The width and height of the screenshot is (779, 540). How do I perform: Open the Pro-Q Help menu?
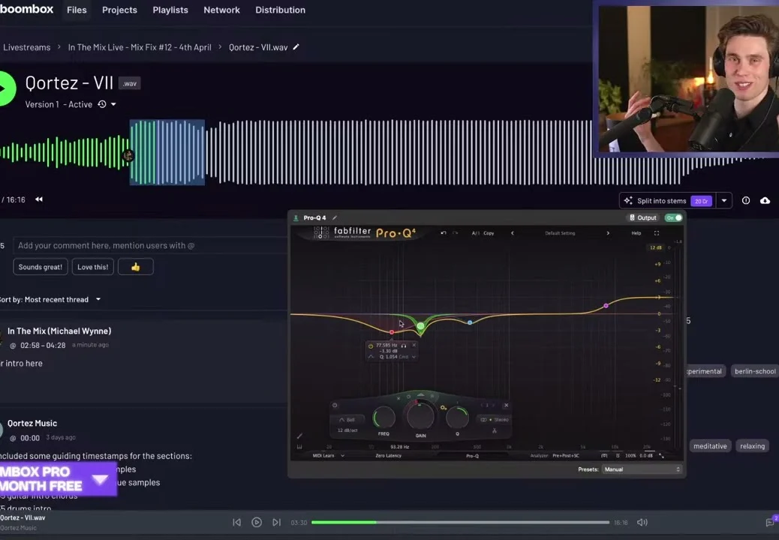coord(636,232)
